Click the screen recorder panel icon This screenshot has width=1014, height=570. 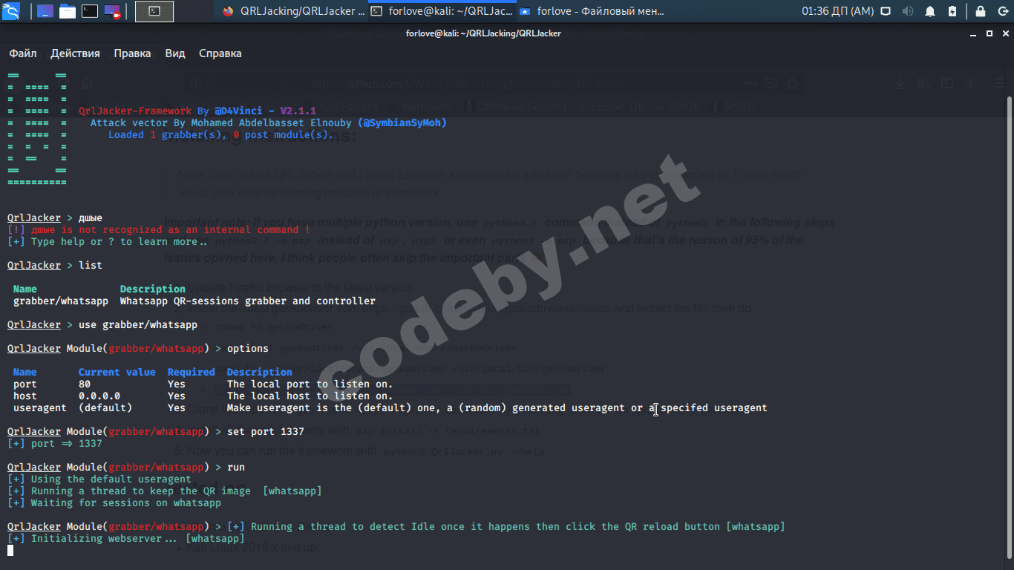(113, 11)
